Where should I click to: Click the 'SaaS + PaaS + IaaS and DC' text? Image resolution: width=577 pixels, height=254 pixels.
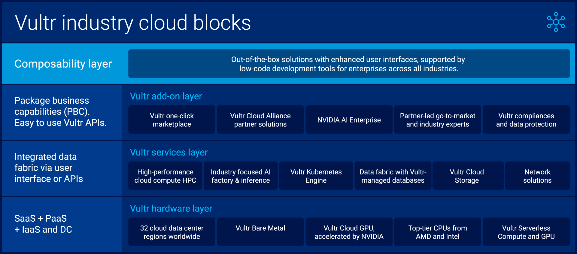pos(43,224)
